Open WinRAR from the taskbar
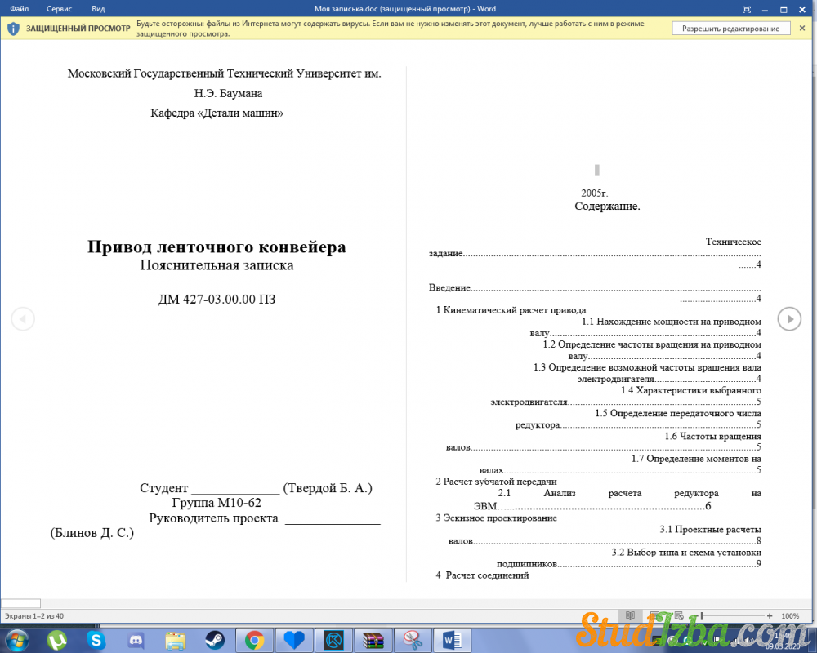Image resolution: width=817 pixels, height=653 pixels. click(373, 640)
